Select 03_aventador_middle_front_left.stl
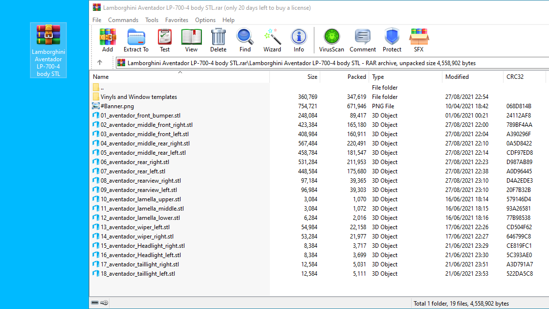Screen dimensions: 549x309 point(145,134)
